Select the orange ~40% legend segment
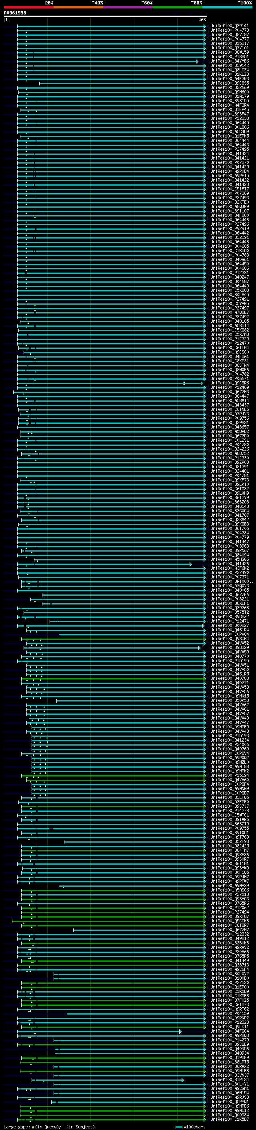The width and height of the screenshot is (256, 1130). [78, 7]
